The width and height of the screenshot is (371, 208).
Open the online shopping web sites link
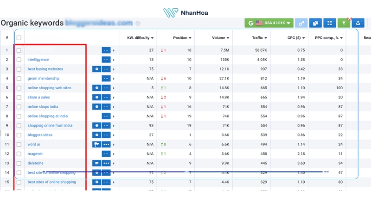[49, 88]
